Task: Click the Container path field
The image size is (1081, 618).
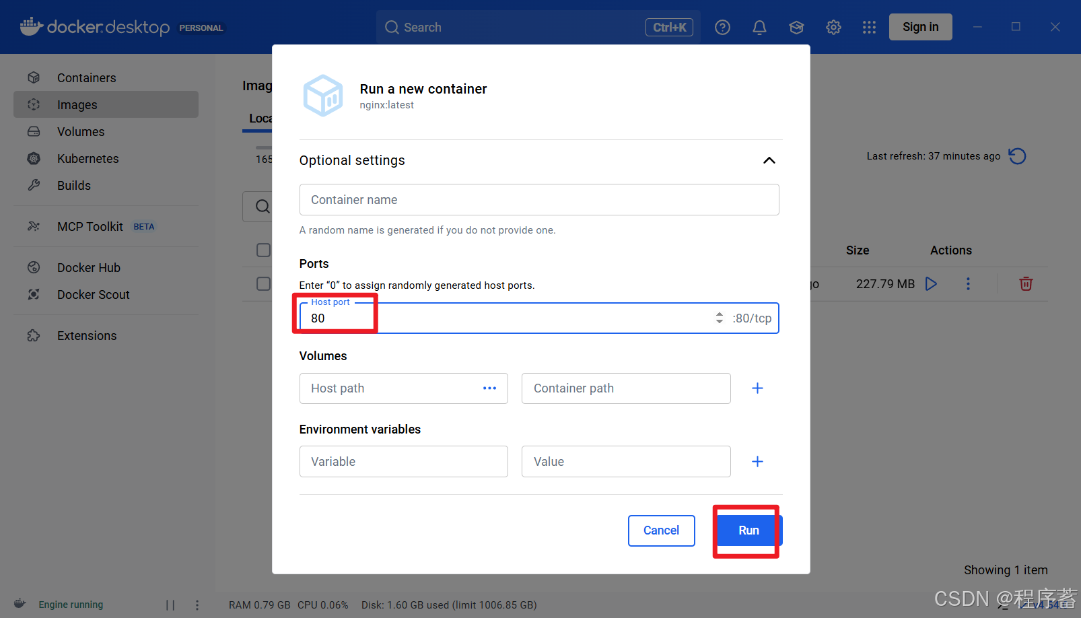Action: click(x=626, y=388)
